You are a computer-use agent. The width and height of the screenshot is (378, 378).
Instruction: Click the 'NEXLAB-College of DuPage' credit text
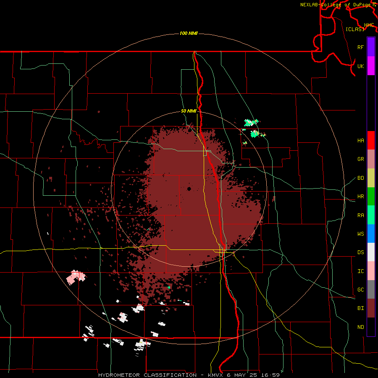(x=335, y=5)
